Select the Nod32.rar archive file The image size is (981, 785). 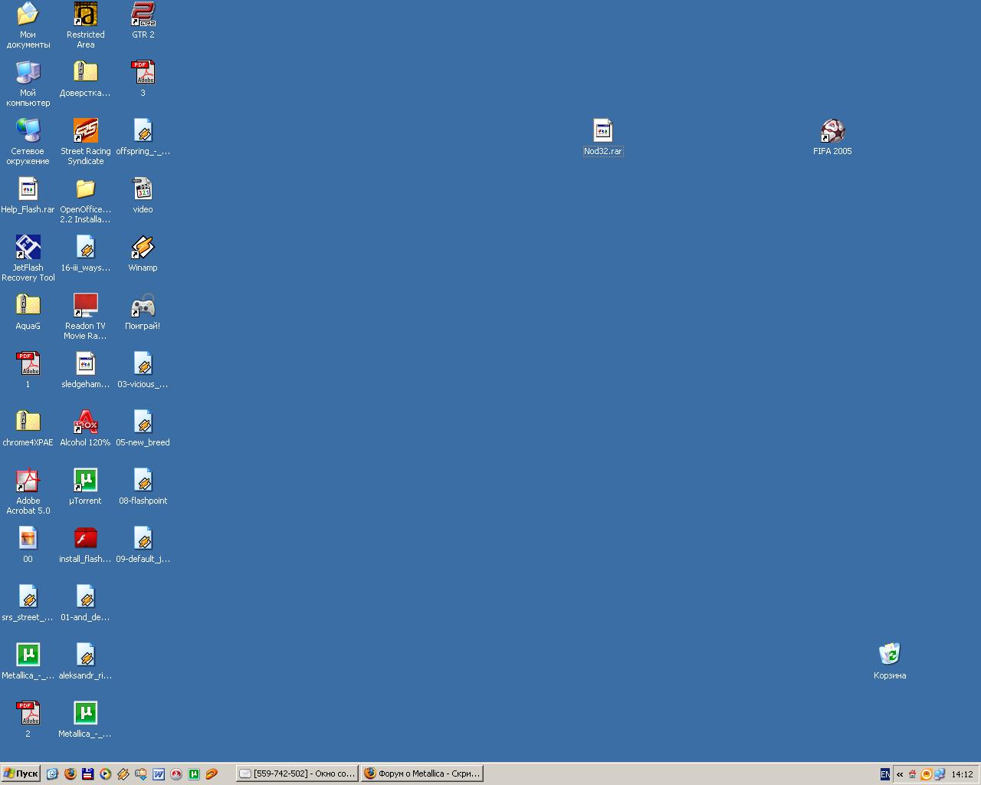tap(602, 132)
